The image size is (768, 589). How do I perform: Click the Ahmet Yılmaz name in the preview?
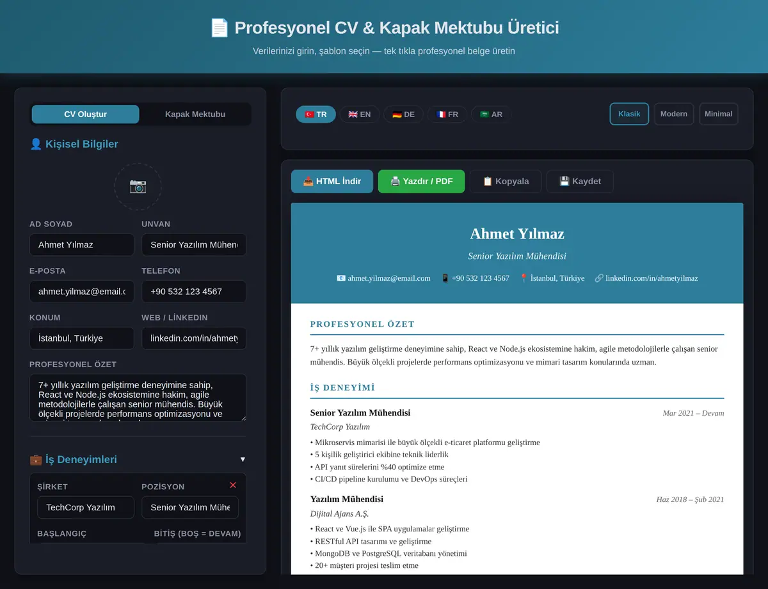tap(517, 234)
